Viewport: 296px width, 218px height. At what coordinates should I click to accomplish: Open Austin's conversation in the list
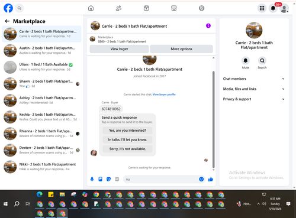pos(41,50)
